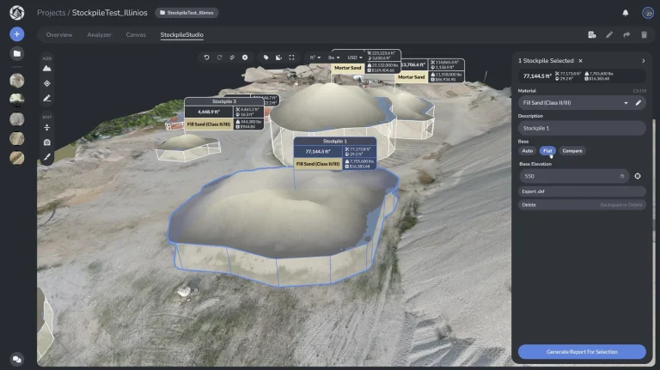Select the StockpileStudio tab

pos(182,35)
